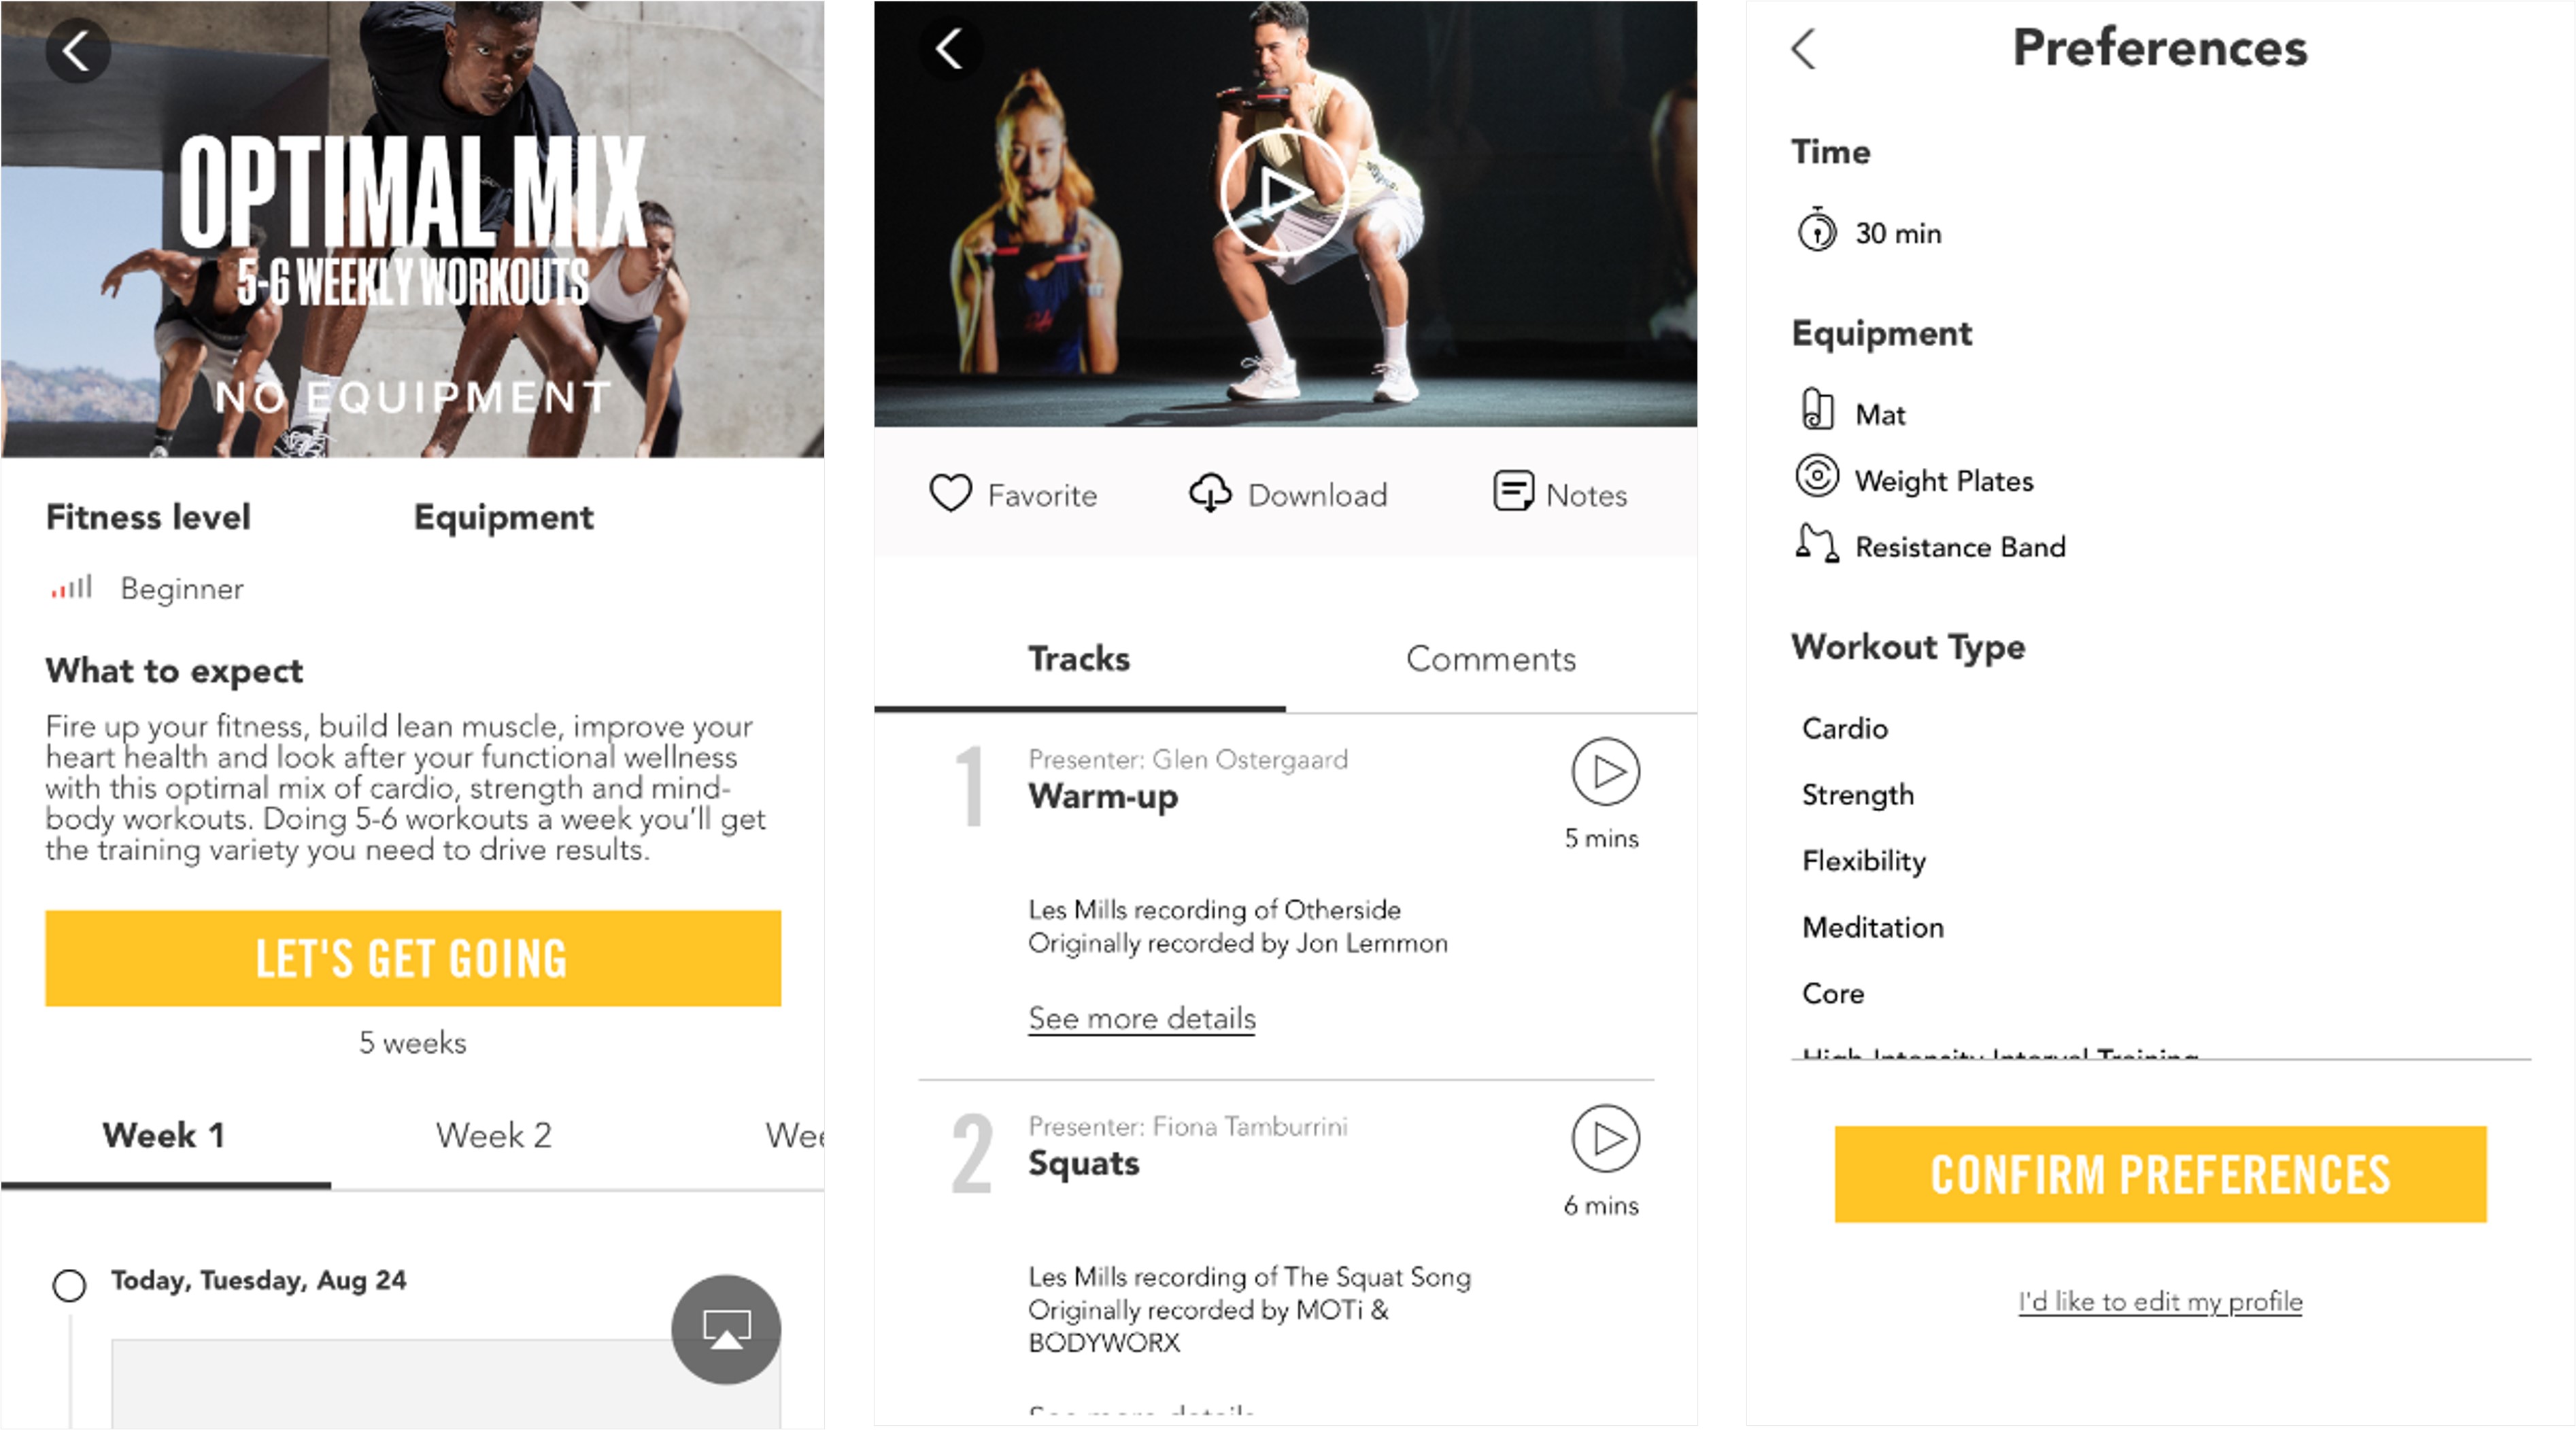Image resolution: width=2576 pixels, height=1430 pixels.
Task: Tap the large play button on workout video
Action: coord(1284,192)
